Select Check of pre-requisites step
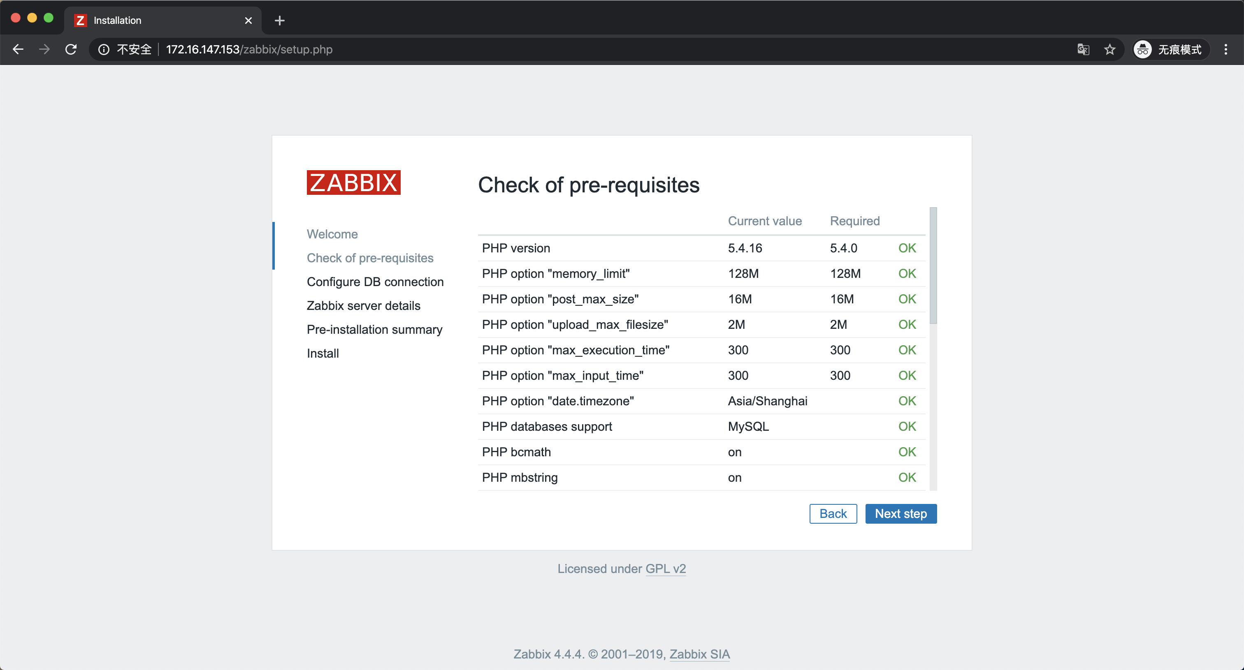This screenshot has height=670, width=1244. 370,258
